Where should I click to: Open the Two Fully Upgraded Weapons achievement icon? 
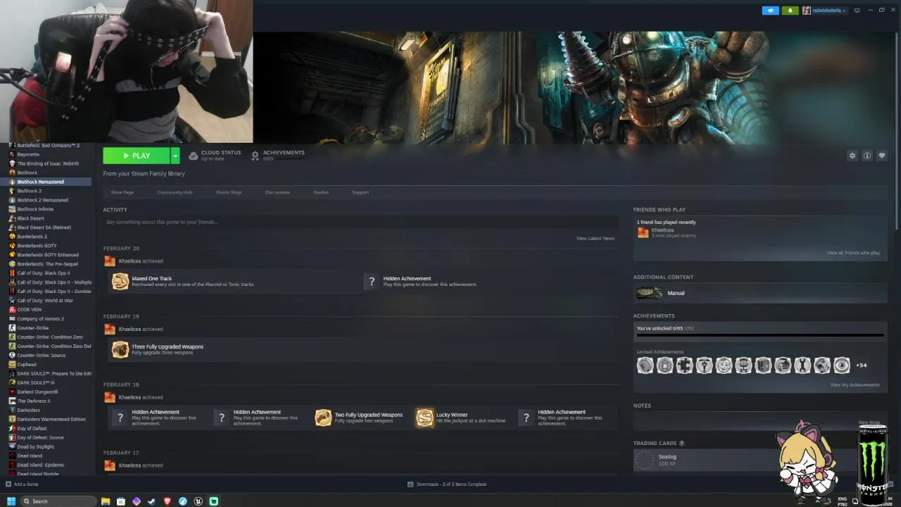[323, 418]
